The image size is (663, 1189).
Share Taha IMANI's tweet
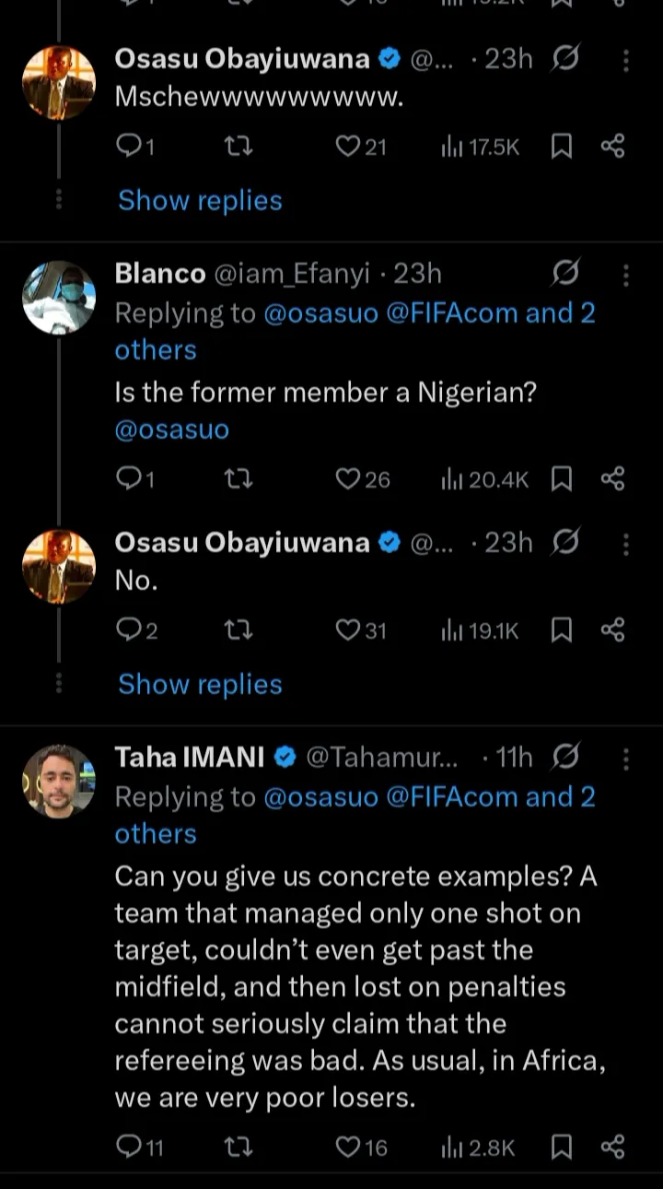[x=612, y=1147]
